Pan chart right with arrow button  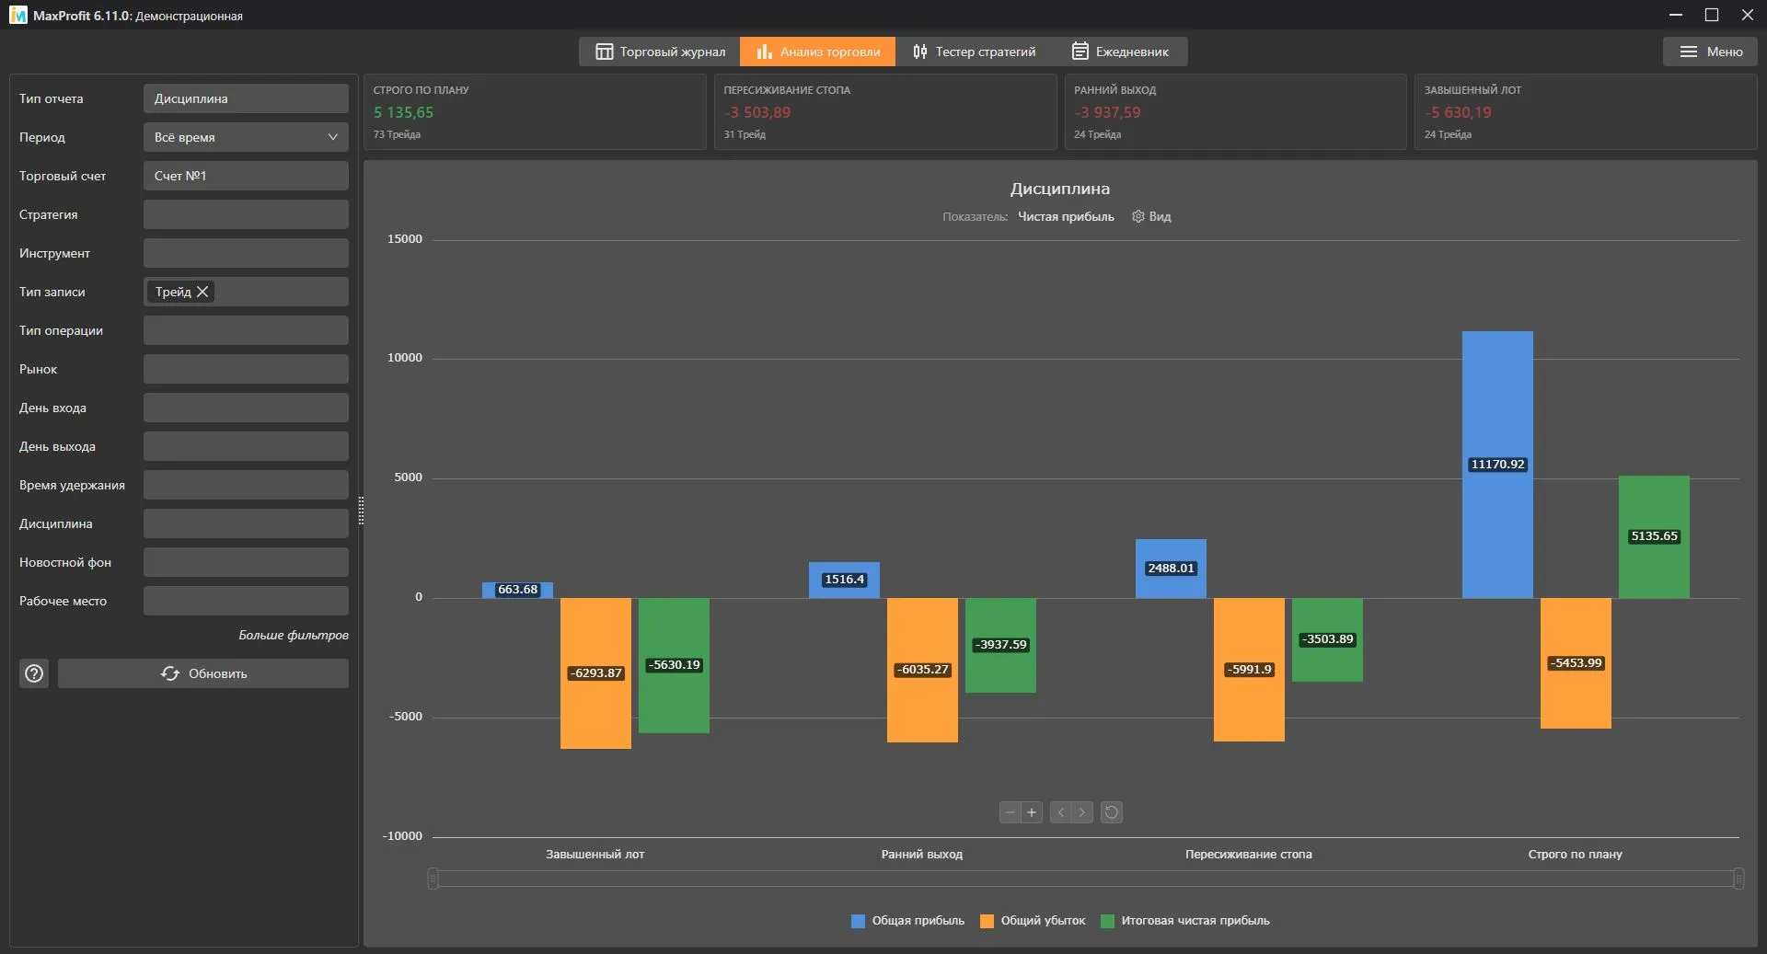pos(1082,812)
